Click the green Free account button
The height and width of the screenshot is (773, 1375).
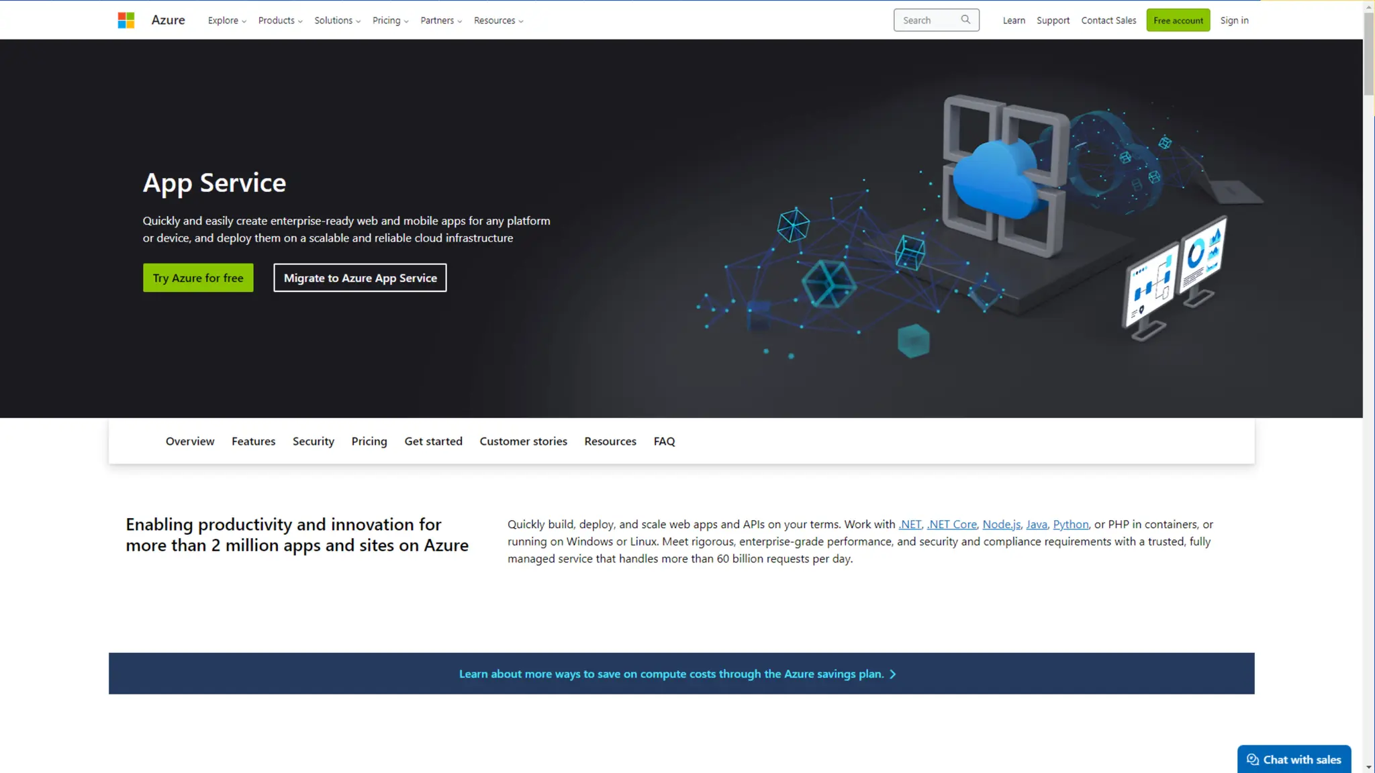point(1178,20)
